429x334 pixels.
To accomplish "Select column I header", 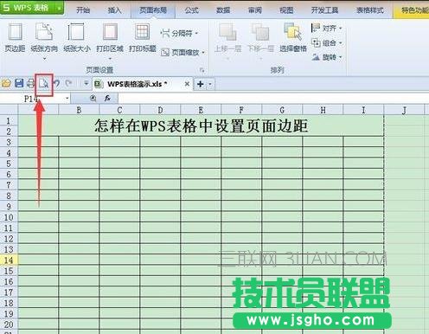I will pyautogui.click(x=363, y=110).
